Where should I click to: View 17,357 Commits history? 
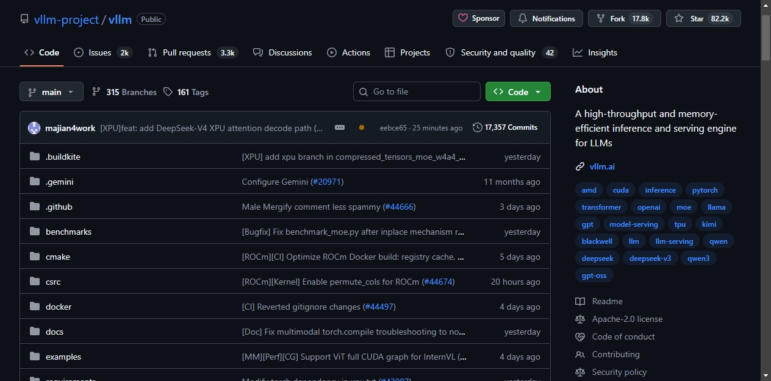pos(505,127)
